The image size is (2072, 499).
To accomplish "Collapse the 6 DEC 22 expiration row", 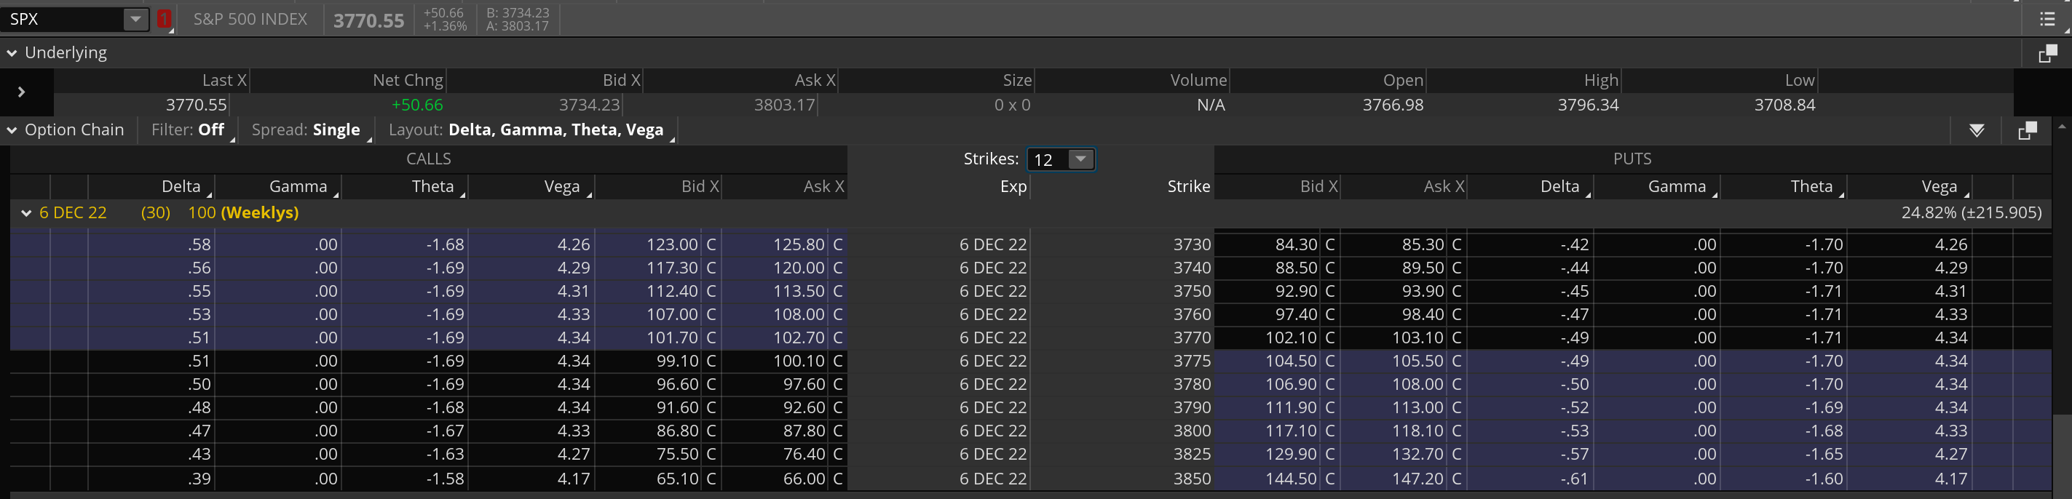I will [25, 213].
